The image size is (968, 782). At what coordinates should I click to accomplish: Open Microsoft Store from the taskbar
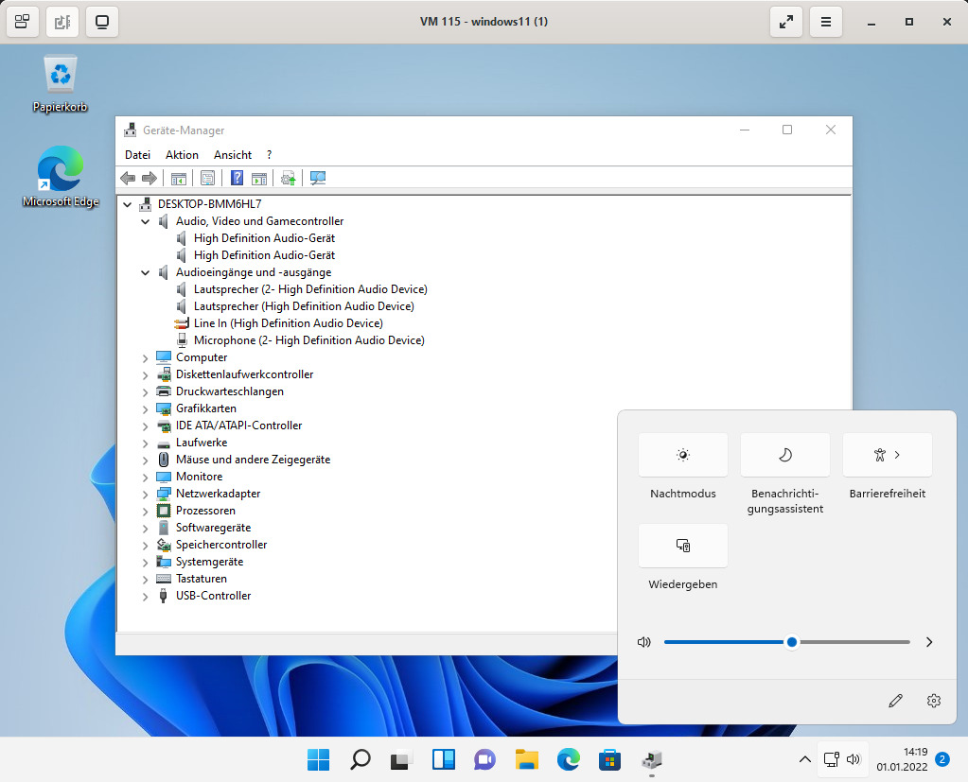[609, 760]
